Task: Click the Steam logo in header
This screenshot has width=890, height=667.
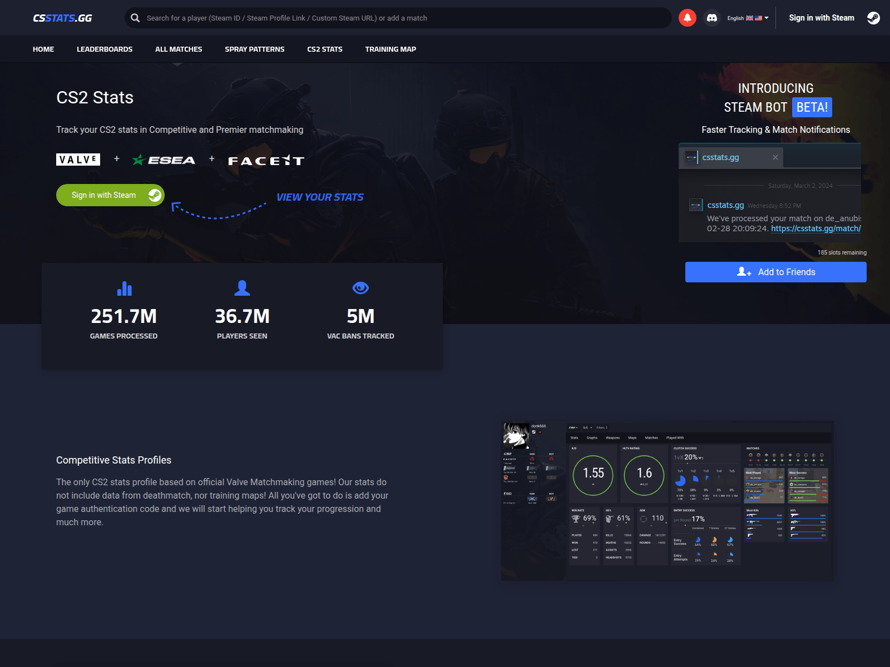Action: pyautogui.click(x=873, y=18)
